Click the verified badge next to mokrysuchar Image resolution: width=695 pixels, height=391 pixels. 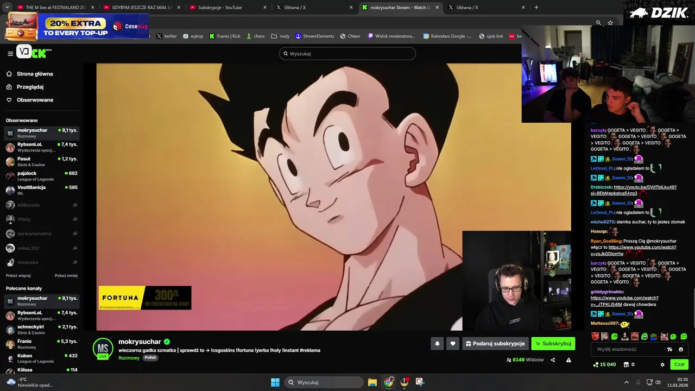(167, 342)
